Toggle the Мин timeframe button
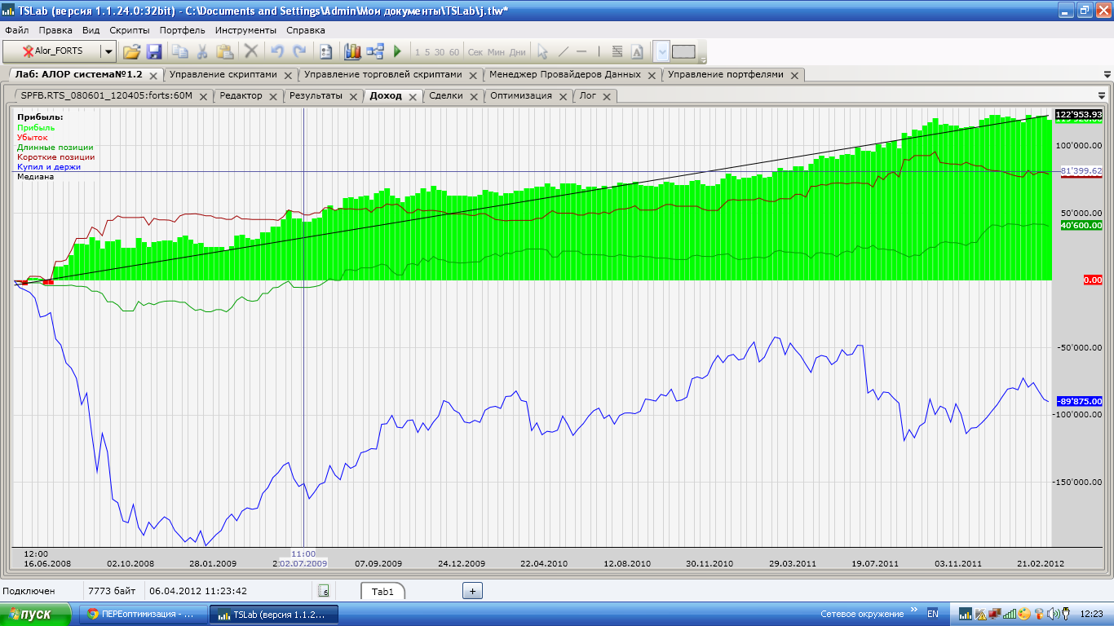1114x626 pixels. [x=496, y=52]
